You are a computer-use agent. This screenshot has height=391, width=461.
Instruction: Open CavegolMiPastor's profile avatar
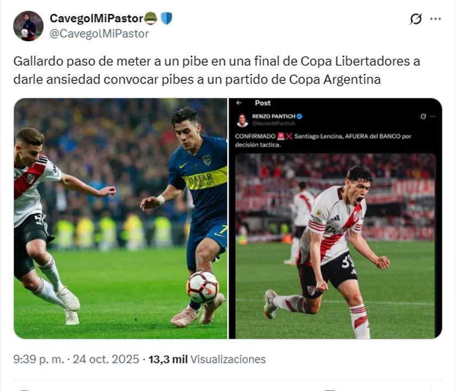[28, 26]
